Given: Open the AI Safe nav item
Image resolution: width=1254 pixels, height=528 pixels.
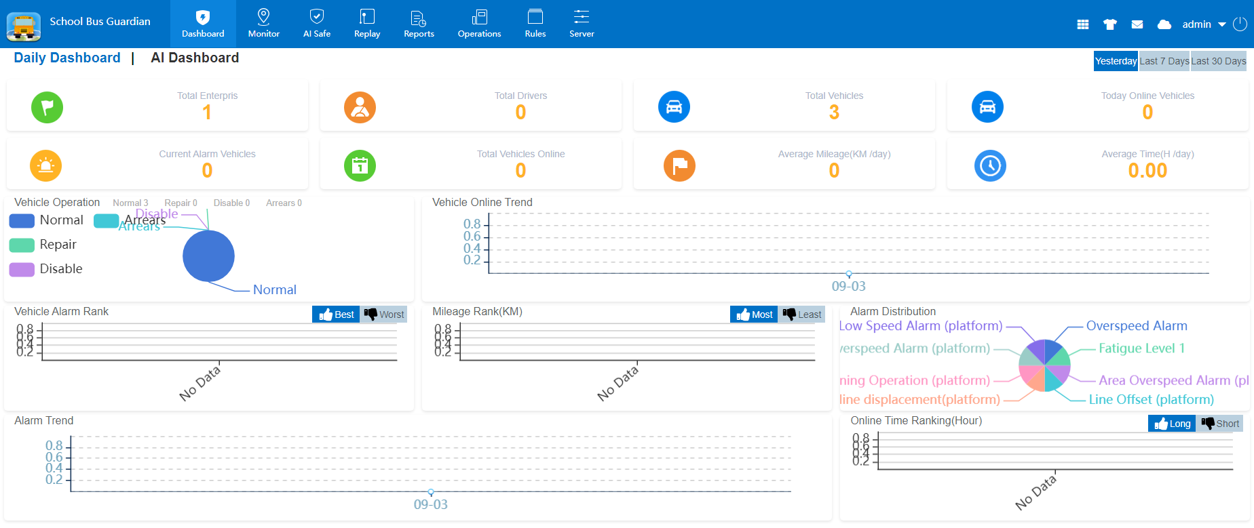Looking at the screenshot, I should (317, 24).
